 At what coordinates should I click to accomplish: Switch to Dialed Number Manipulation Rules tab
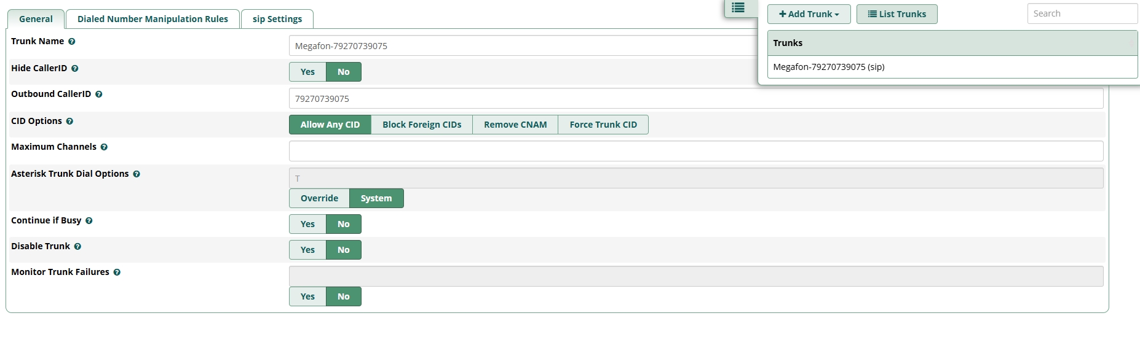tap(152, 19)
